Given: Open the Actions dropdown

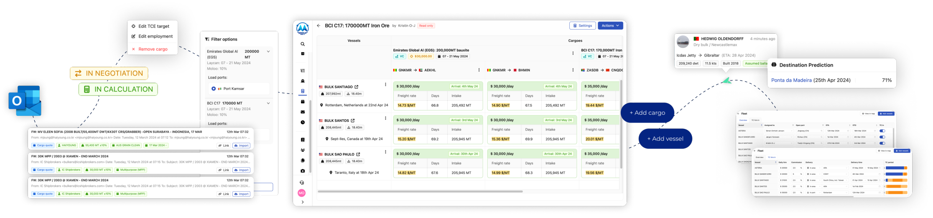Looking at the screenshot, I should tap(610, 26).
